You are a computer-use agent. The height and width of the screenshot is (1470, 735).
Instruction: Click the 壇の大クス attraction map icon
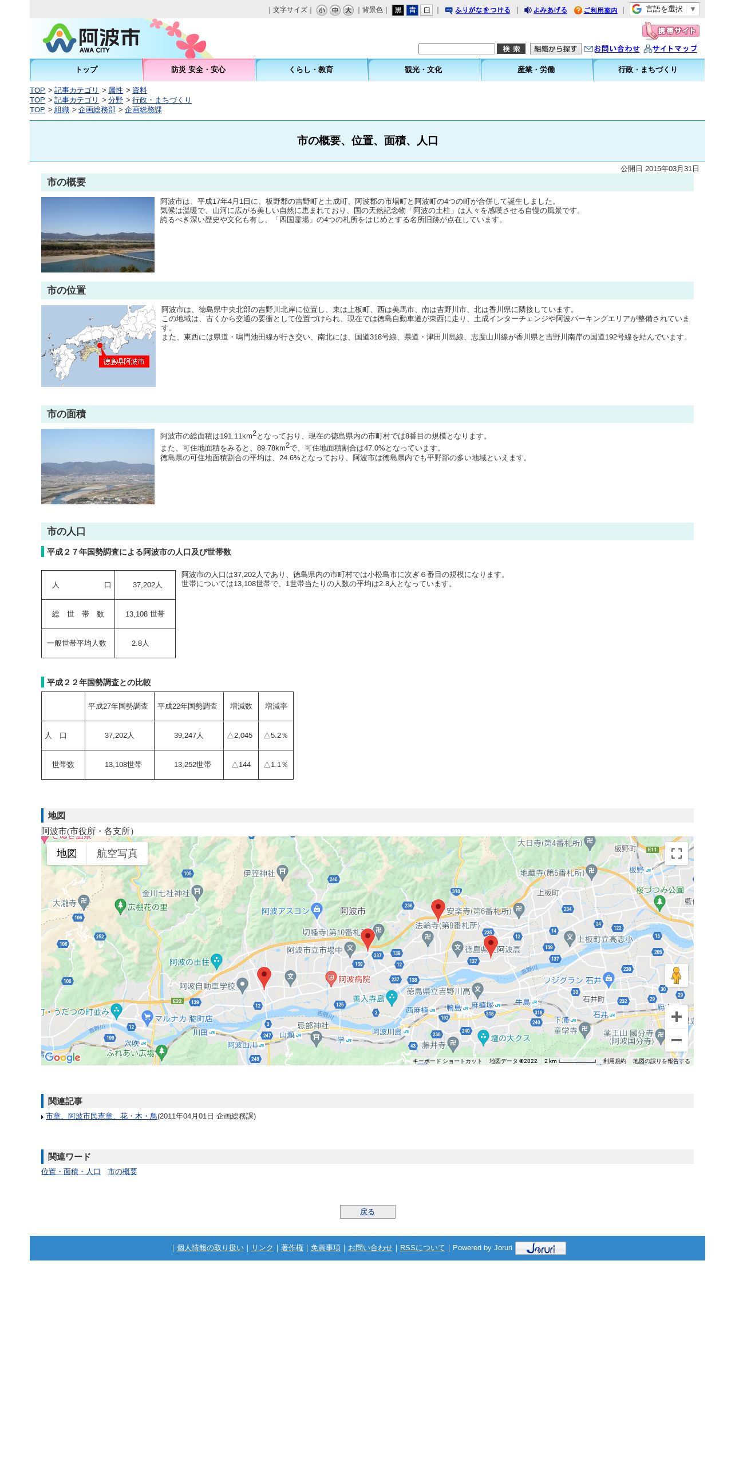[484, 1037]
